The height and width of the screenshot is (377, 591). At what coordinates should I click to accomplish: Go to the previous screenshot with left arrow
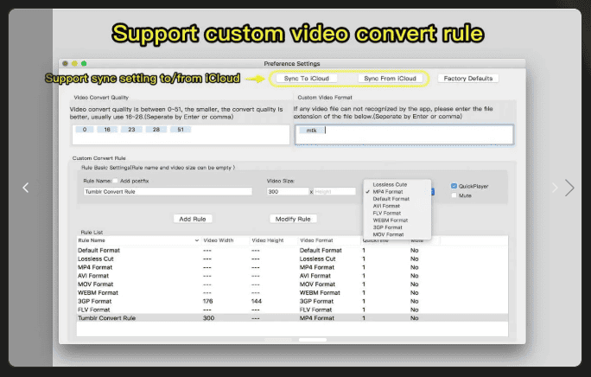pos(26,188)
